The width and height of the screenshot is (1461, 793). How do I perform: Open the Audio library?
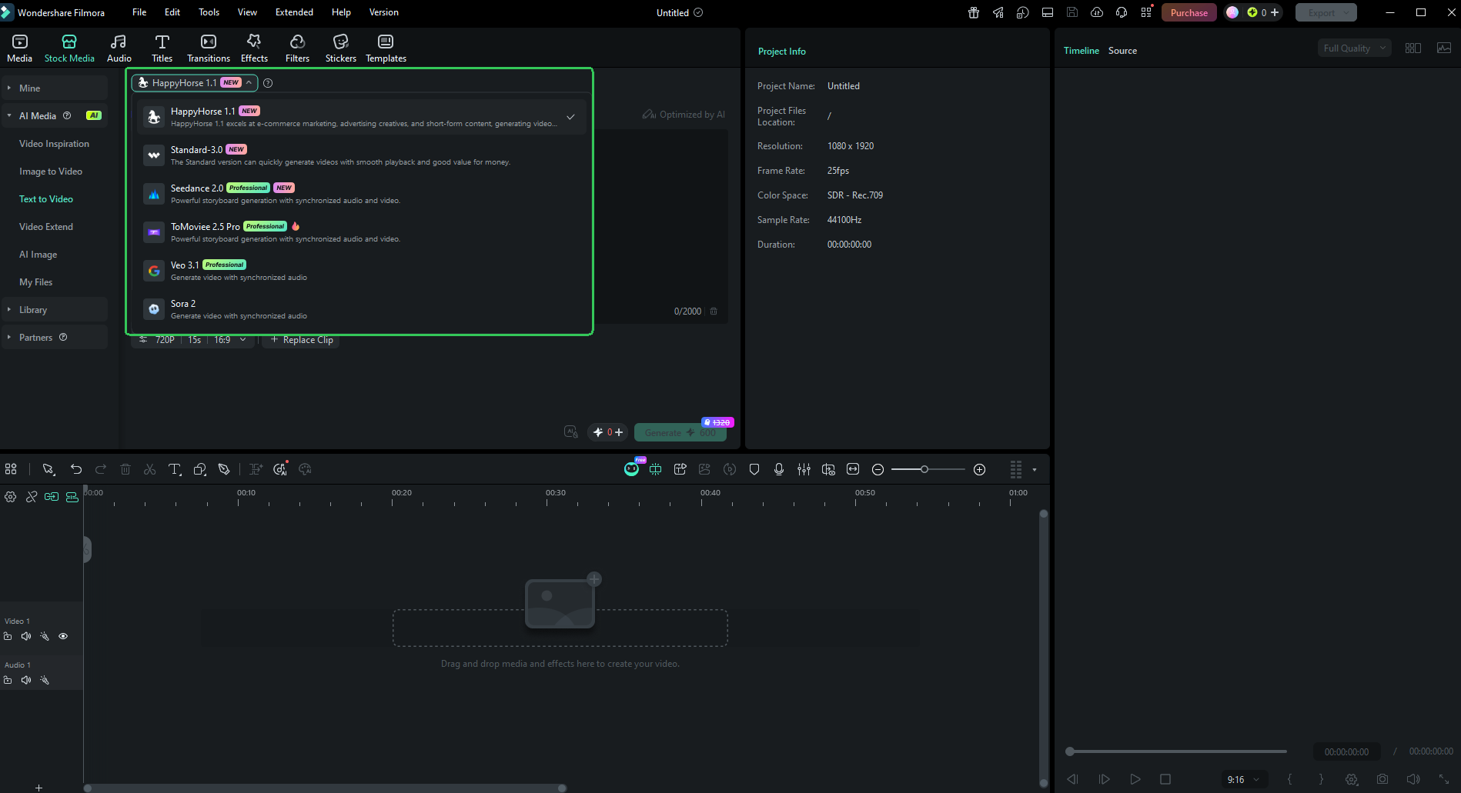click(119, 48)
